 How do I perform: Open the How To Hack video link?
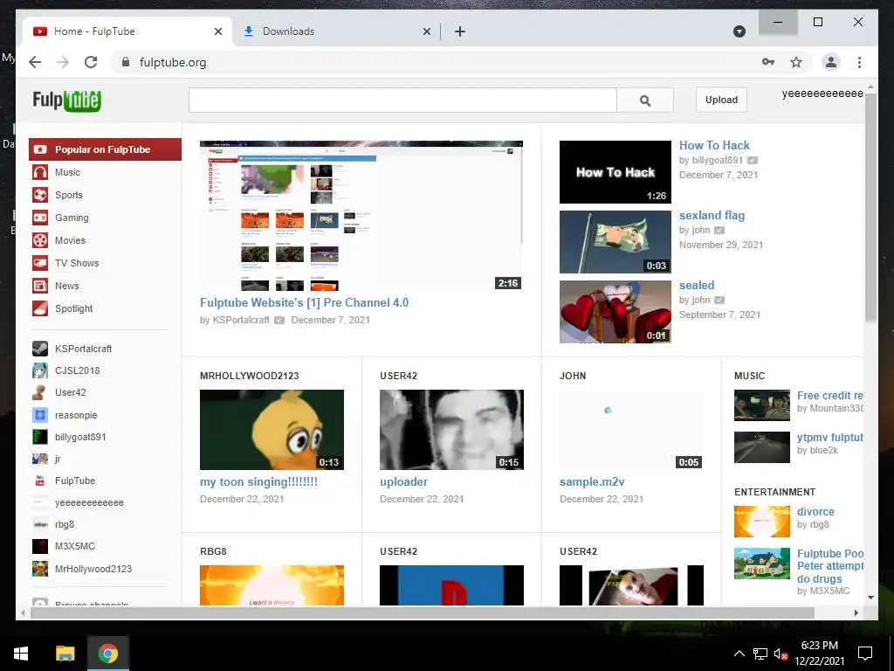pos(714,146)
